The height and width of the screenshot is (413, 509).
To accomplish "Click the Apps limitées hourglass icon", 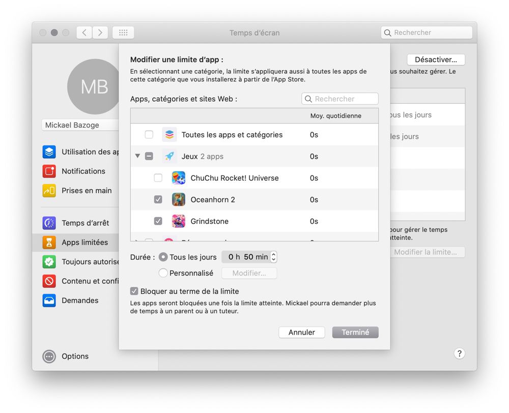I will pos(49,242).
